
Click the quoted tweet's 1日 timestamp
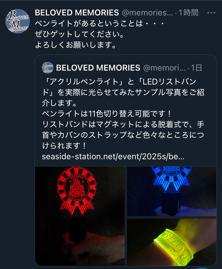click(196, 68)
